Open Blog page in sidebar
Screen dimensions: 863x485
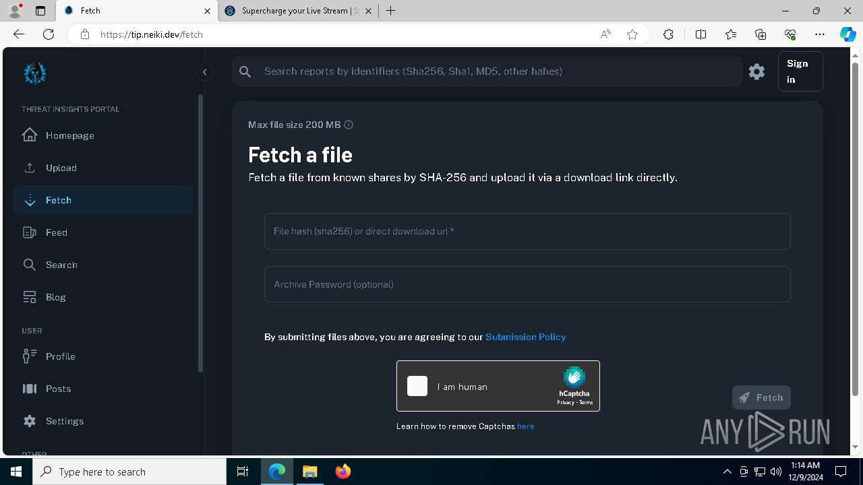click(x=103, y=297)
